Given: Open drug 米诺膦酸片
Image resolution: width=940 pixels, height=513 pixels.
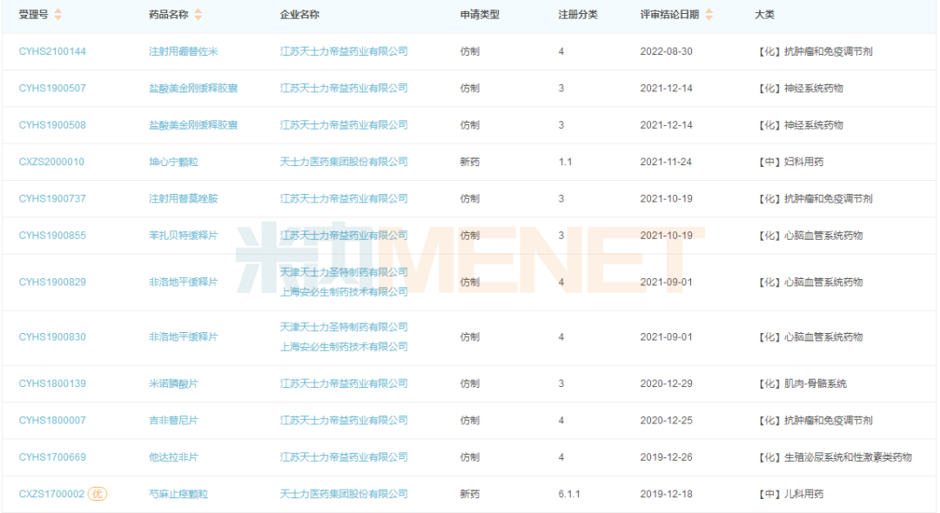Looking at the screenshot, I should [x=173, y=383].
